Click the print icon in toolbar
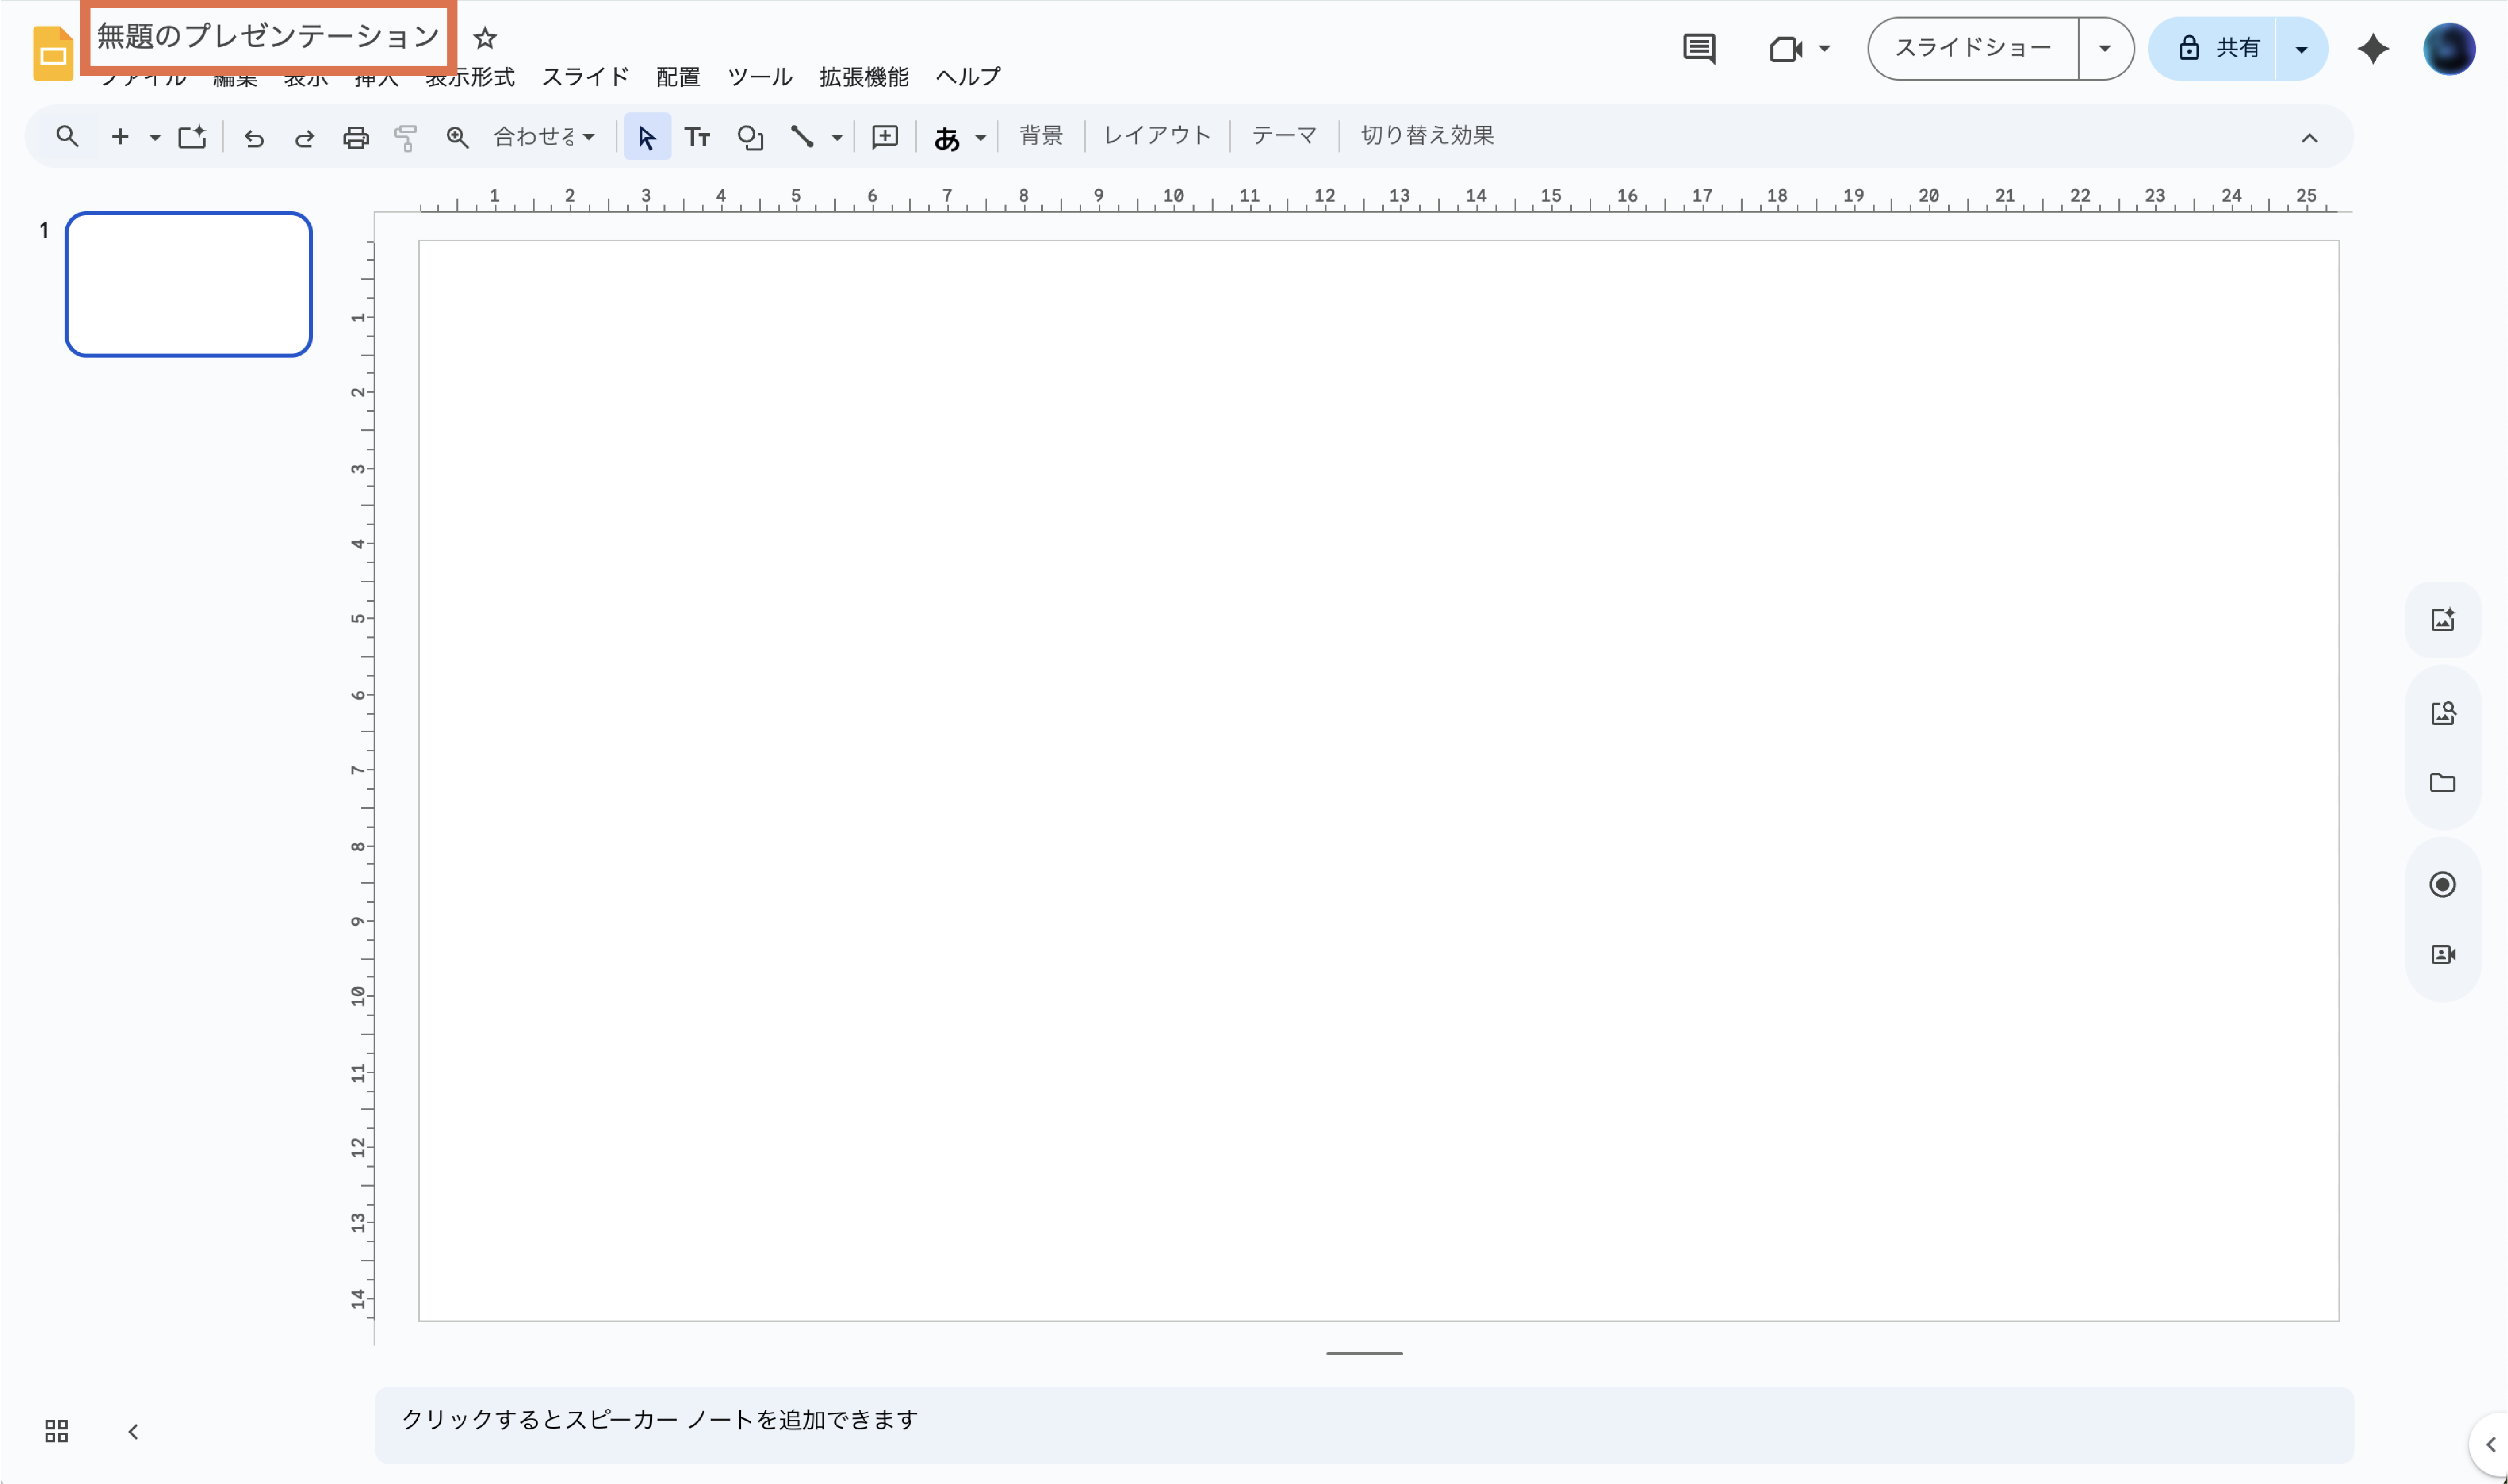This screenshot has height=1484, width=2508. (355, 137)
